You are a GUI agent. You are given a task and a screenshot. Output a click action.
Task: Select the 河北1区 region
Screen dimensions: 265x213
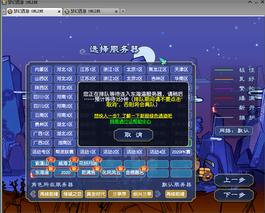(x=65, y=69)
